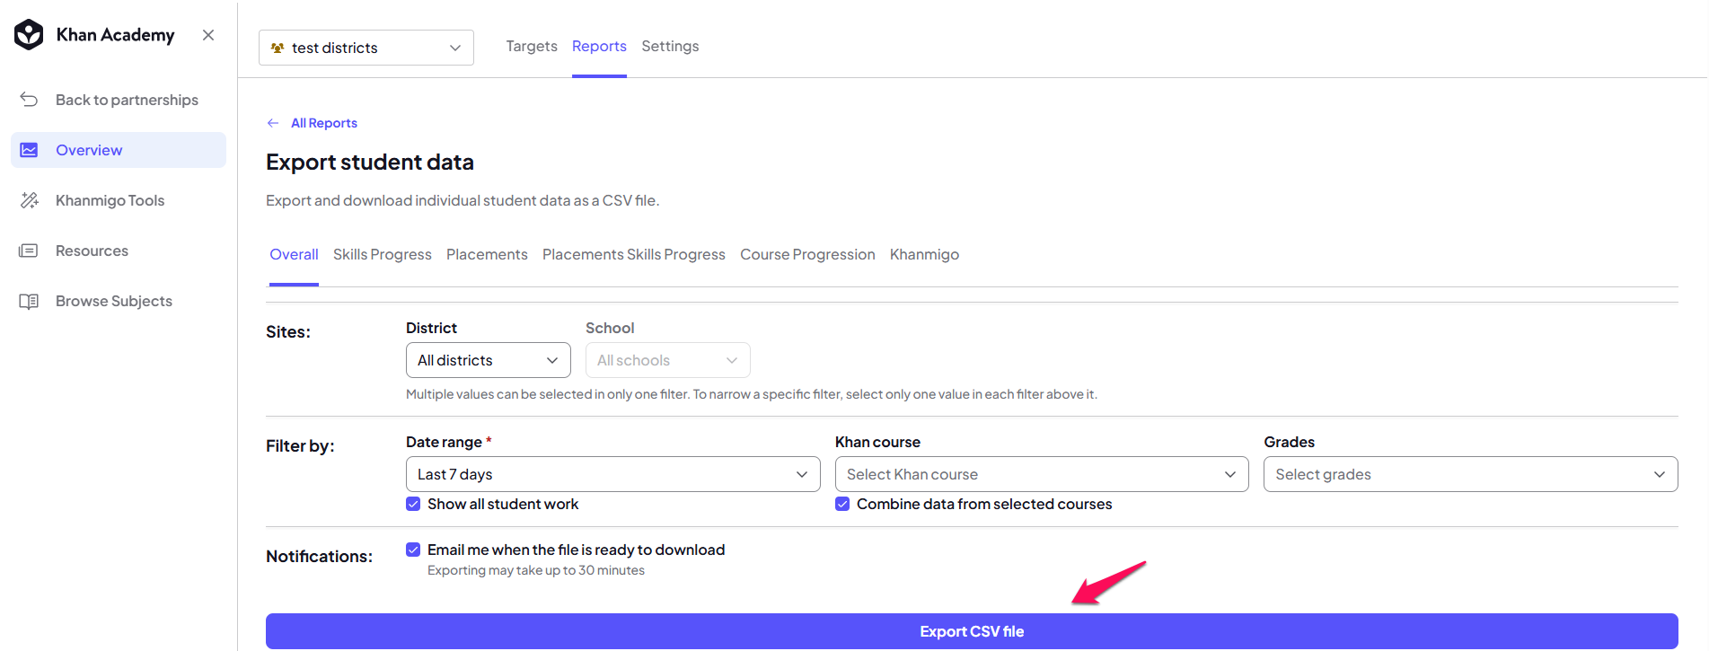
Task: Switch to the Placements tab
Action: [x=487, y=255]
